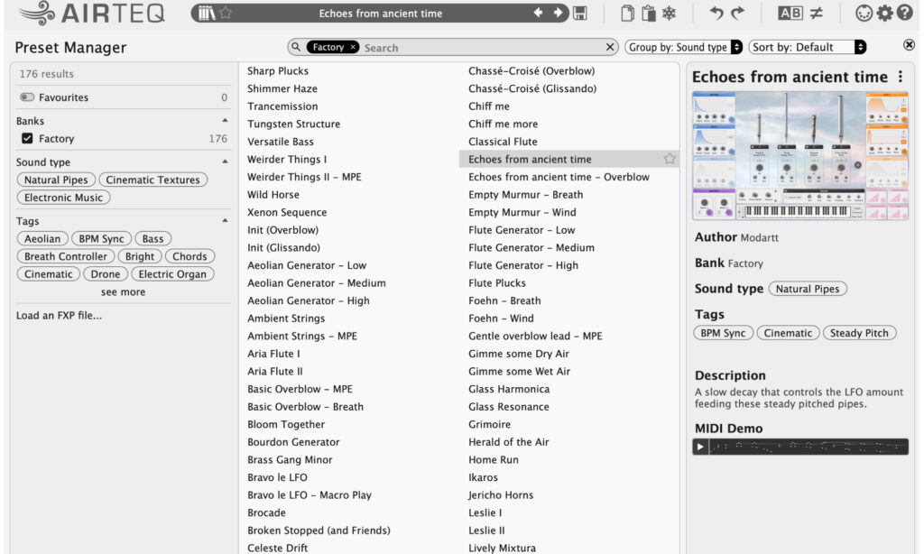The height and width of the screenshot is (554, 924).
Task: Play the MIDI Demo
Action: tap(700, 447)
